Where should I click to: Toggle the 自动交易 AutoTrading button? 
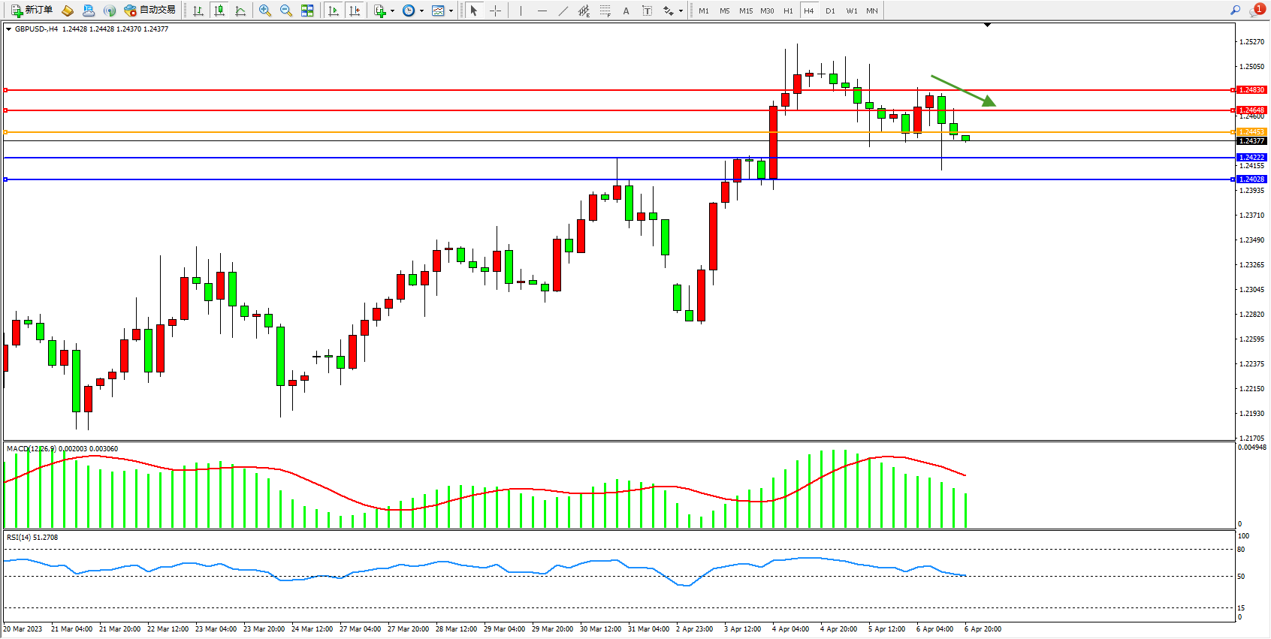tap(150, 11)
